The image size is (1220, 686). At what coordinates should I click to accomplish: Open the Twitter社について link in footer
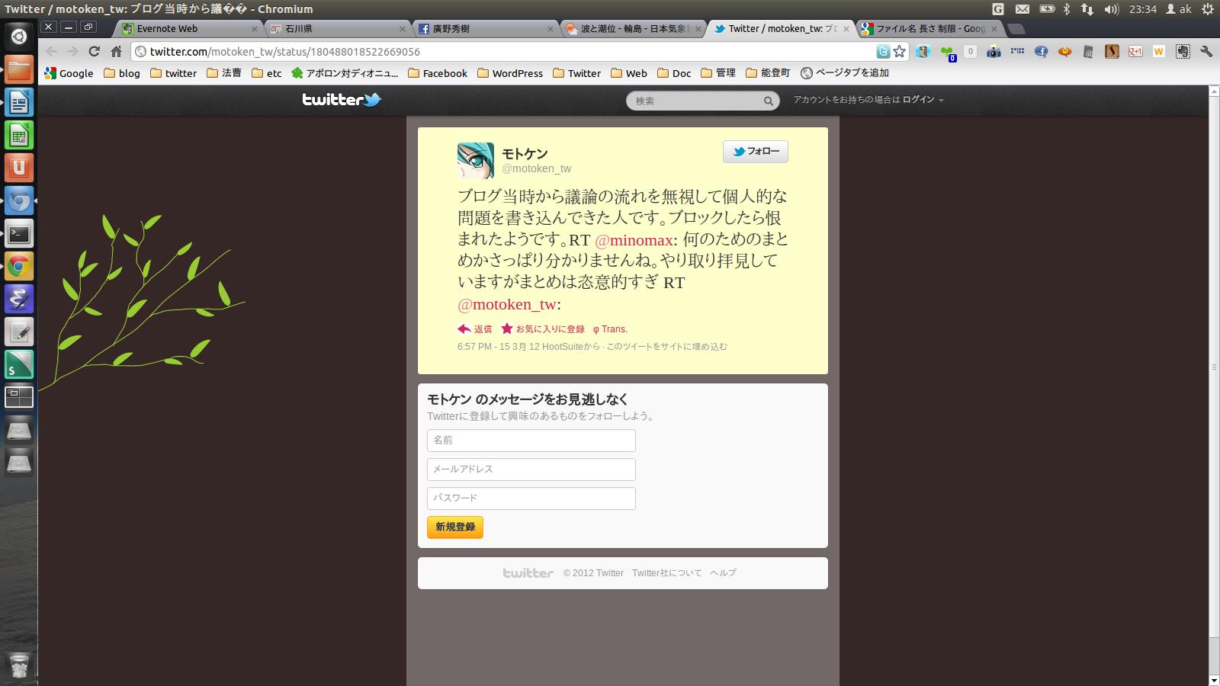(666, 573)
